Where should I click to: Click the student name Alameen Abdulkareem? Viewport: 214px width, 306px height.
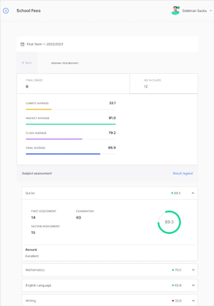65,63
